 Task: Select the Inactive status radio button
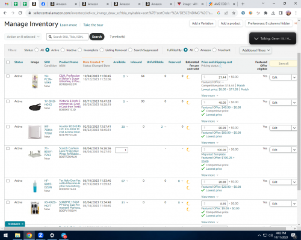pos(63,50)
